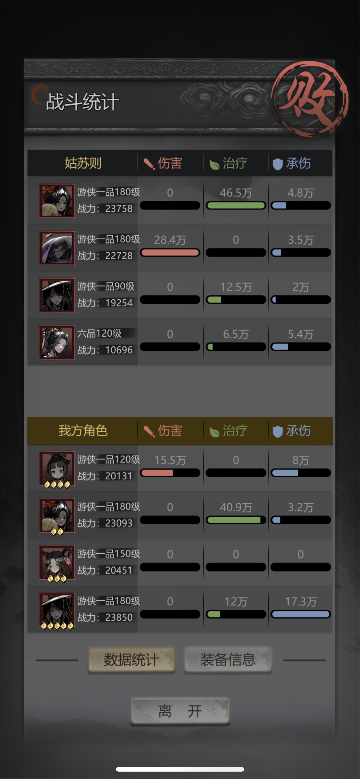Click the 46.5万 green healing bar
Screen dimensions: 360x779
click(236, 206)
